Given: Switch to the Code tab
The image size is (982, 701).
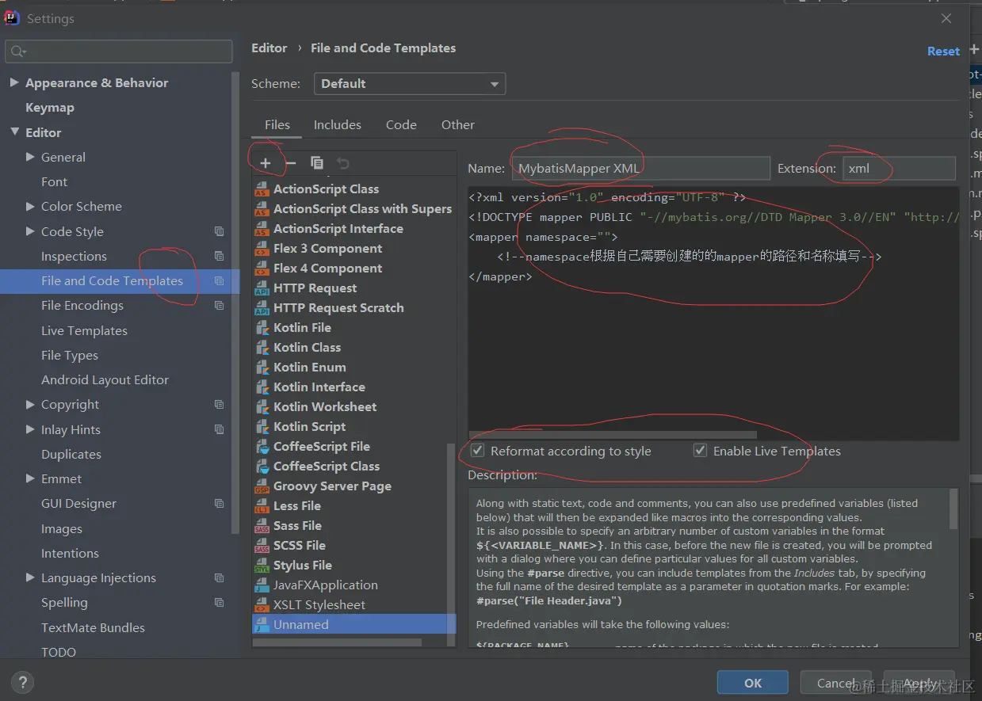Looking at the screenshot, I should point(401,125).
